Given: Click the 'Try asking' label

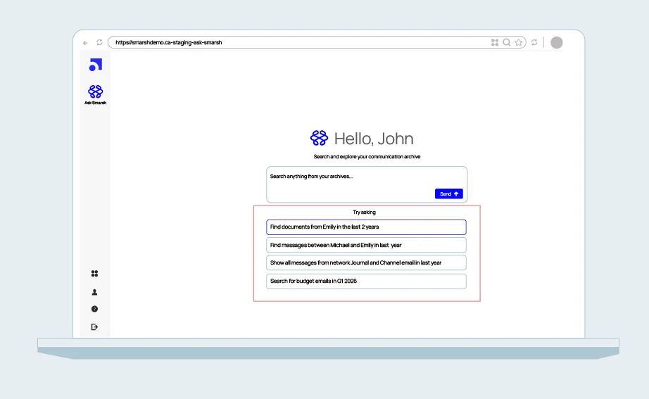Looking at the screenshot, I should pos(364,213).
